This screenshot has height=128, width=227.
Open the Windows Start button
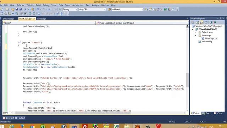click(x=2, y=126)
